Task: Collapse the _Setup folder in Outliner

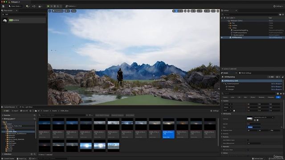Action: tap(228, 28)
